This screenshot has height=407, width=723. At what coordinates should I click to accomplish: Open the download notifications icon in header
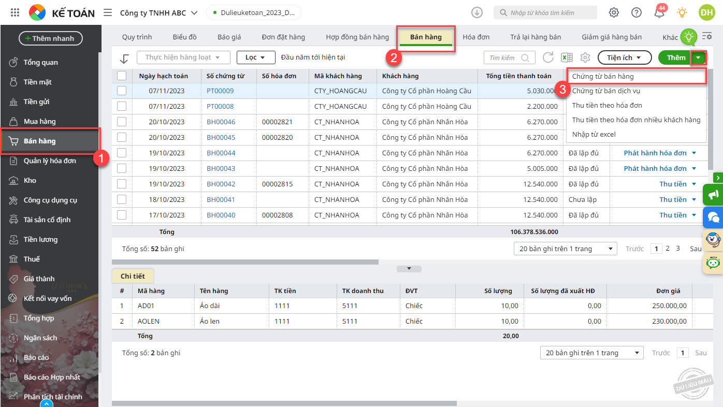coord(476,12)
